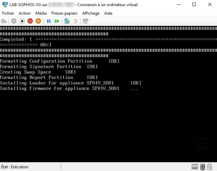217x171 pixels.
Task: Click the mouse status bar icon
Action: [x=202, y=167]
